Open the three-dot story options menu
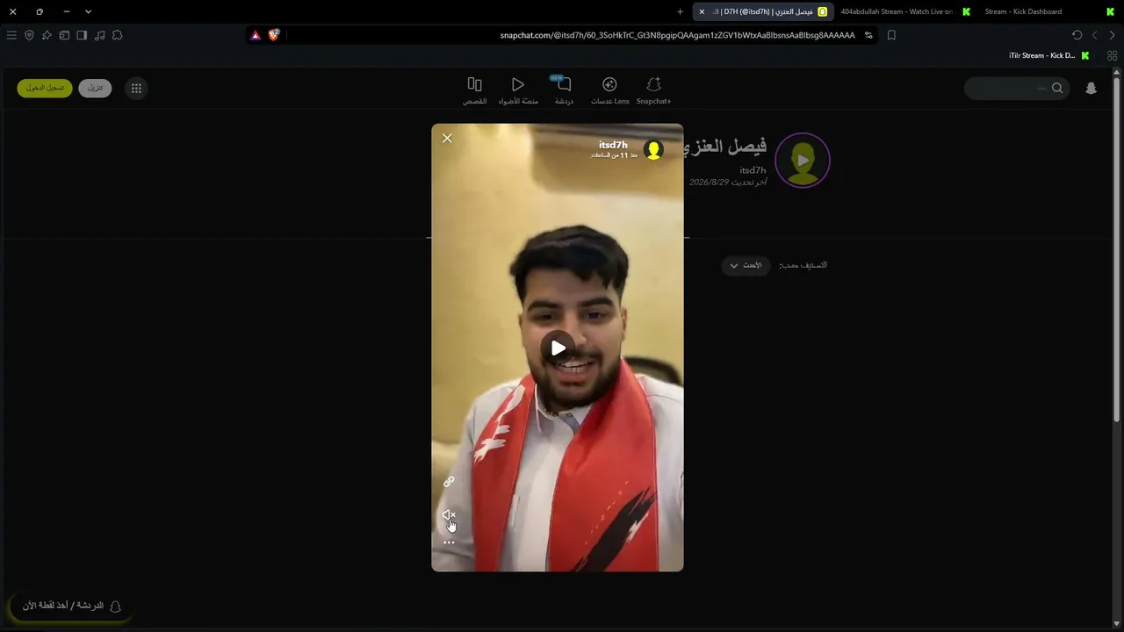The height and width of the screenshot is (632, 1124). tap(449, 542)
